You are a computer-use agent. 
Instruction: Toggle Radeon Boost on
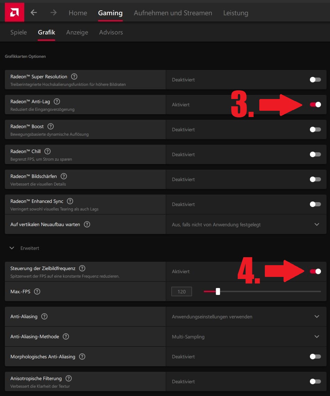tap(315, 129)
